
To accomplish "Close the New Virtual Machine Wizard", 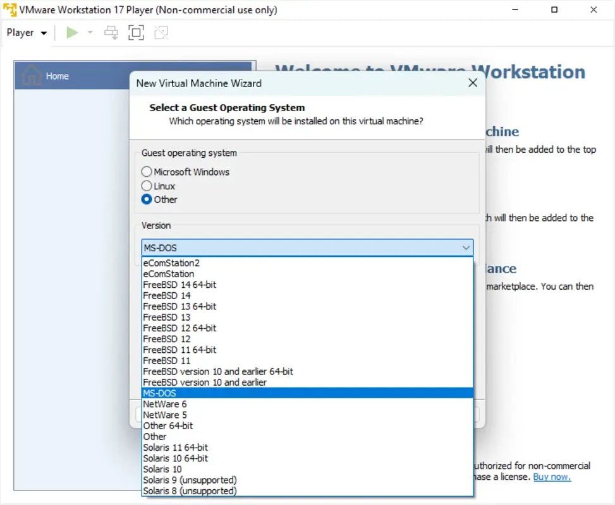I will (473, 83).
